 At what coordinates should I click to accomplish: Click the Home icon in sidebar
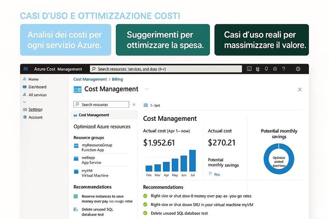pyautogui.click(x=24, y=79)
